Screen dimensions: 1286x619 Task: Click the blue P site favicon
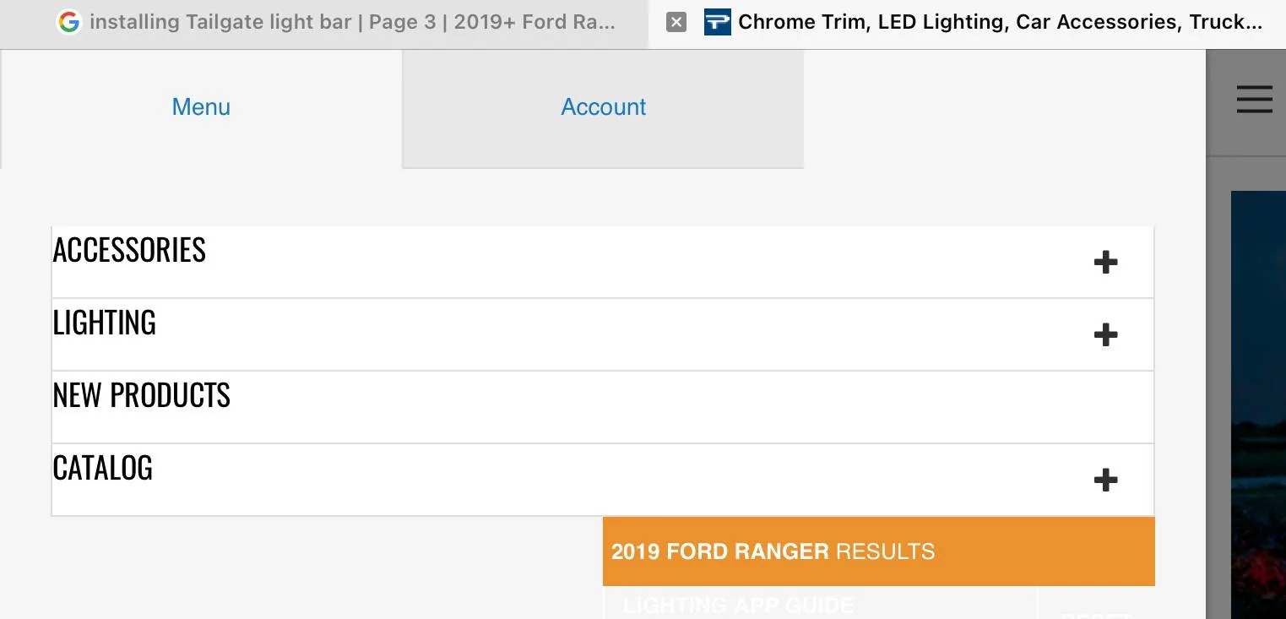pyautogui.click(x=717, y=22)
